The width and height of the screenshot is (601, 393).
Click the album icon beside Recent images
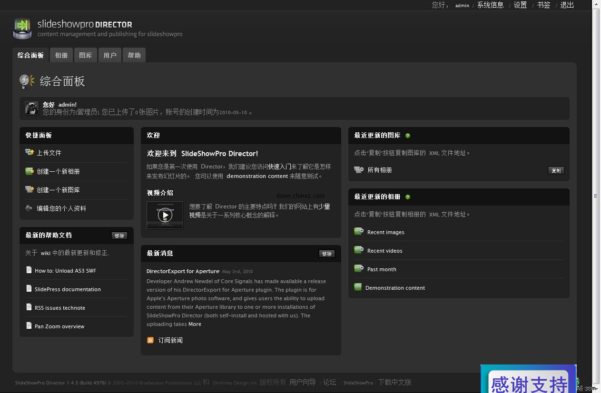[359, 232]
